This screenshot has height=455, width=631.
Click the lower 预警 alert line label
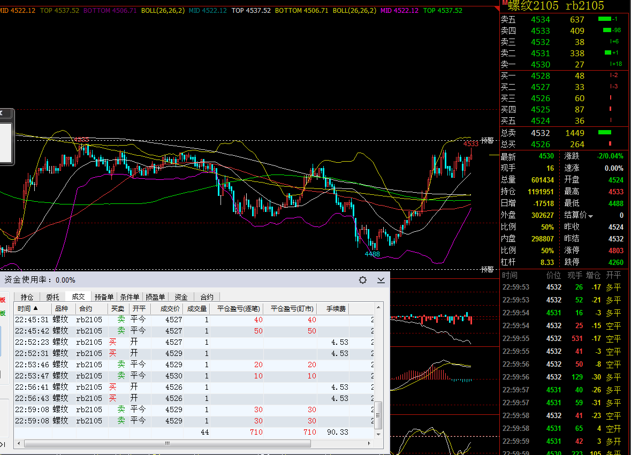[x=487, y=269]
